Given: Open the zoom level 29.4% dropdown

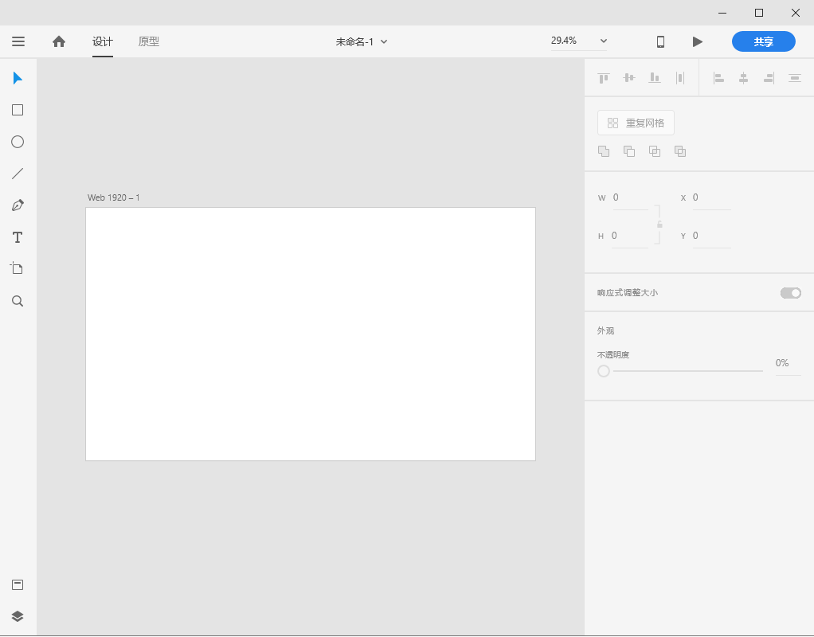Looking at the screenshot, I should (603, 41).
